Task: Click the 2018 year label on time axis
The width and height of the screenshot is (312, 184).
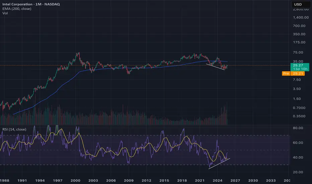Action: 182,181
